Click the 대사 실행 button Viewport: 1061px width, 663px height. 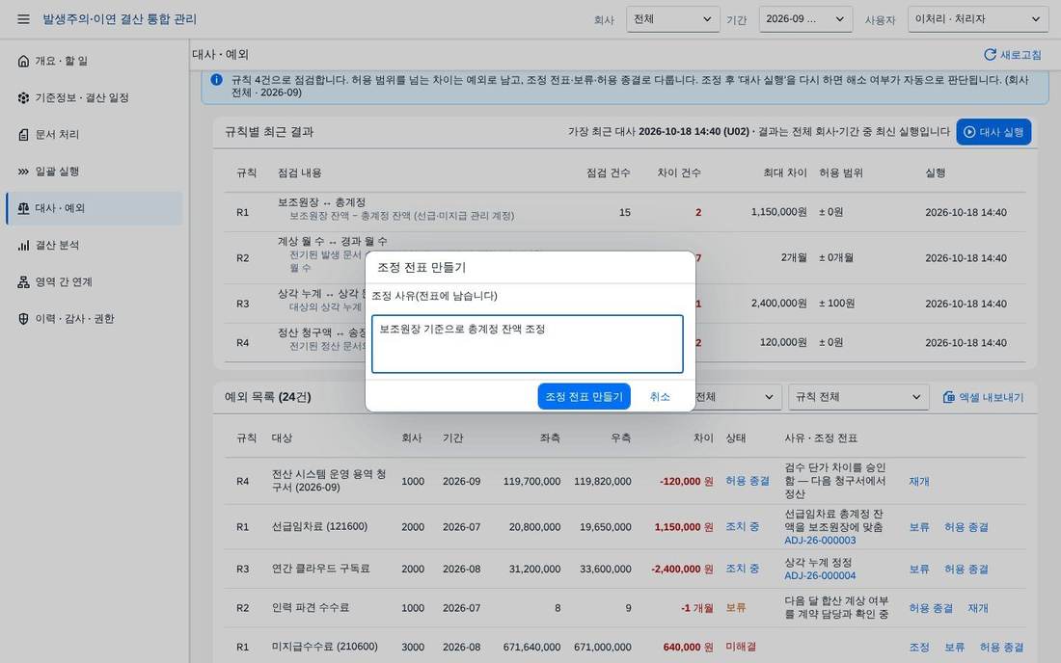pyautogui.click(x=993, y=132)
